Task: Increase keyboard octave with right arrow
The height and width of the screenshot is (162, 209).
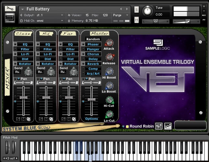Action: click(x=17, y=158)
